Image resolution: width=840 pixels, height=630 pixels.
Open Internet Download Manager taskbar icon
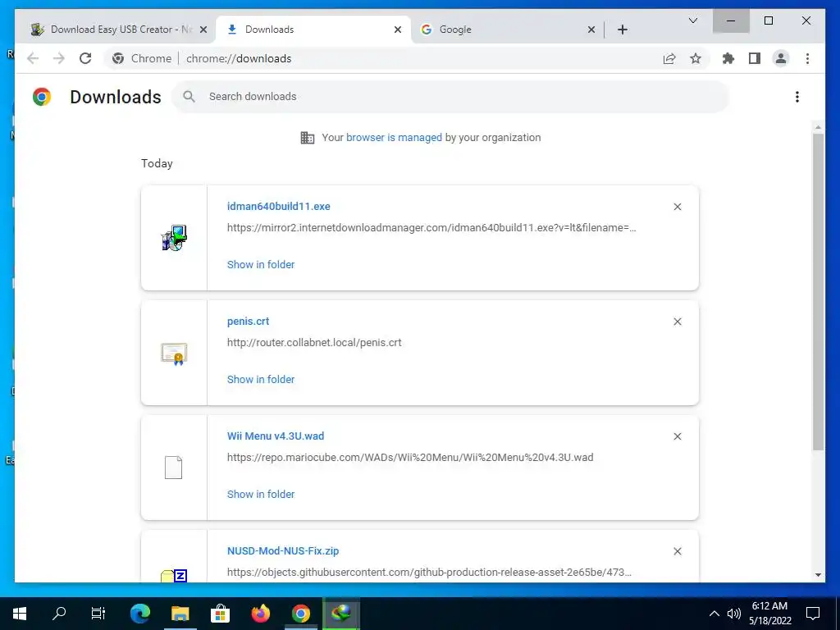340,614
